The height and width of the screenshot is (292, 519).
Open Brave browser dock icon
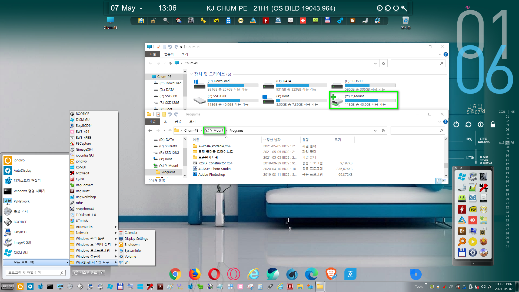pyautogui.click(x=331, y=274)
